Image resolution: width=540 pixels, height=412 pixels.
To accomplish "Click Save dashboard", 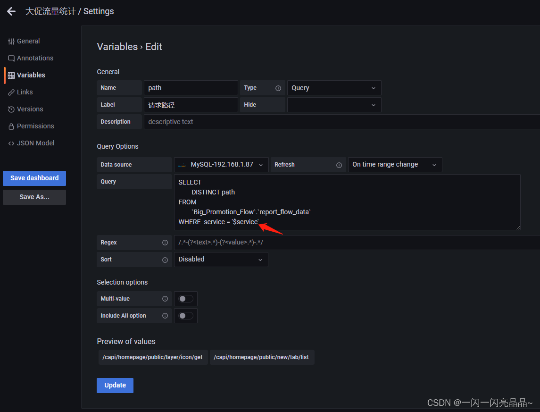I will coord(34,178).
